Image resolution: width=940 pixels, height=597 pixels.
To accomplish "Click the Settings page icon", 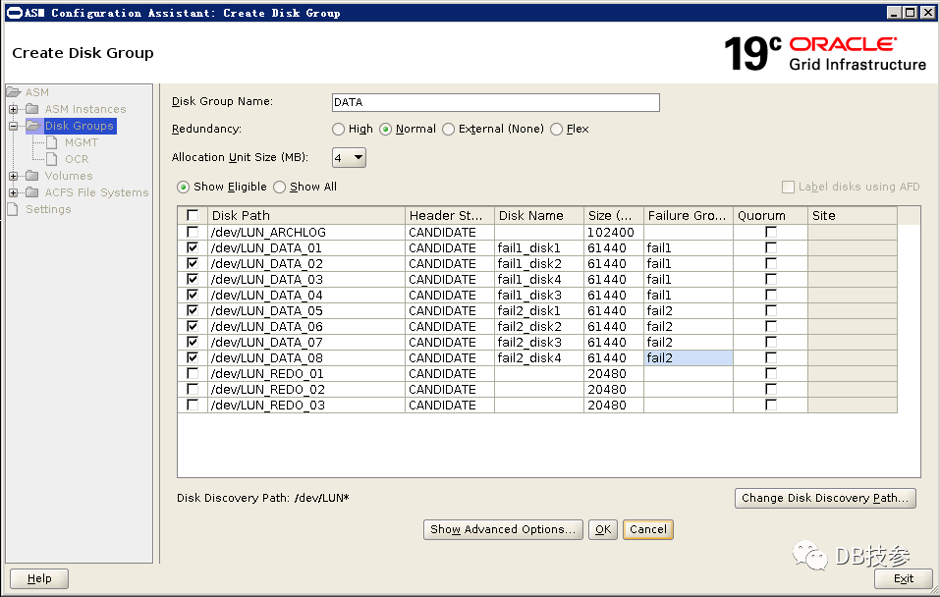I will 13,209.
